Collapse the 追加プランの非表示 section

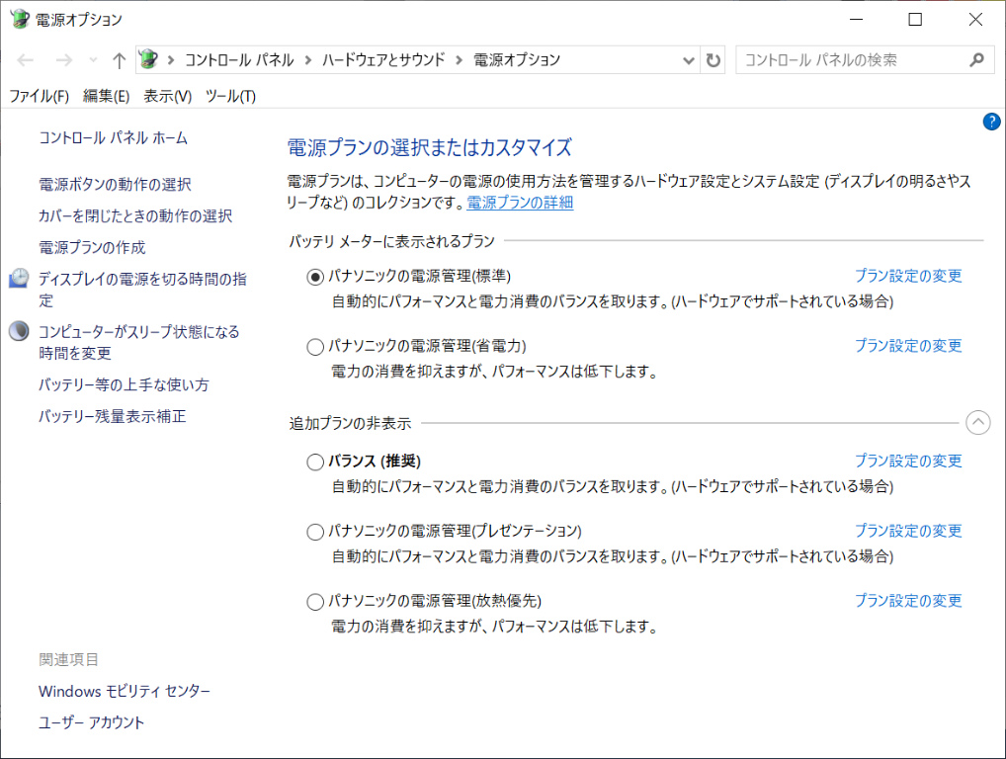976,423
